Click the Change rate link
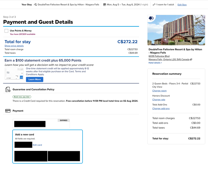 click(x=159, y=100)
